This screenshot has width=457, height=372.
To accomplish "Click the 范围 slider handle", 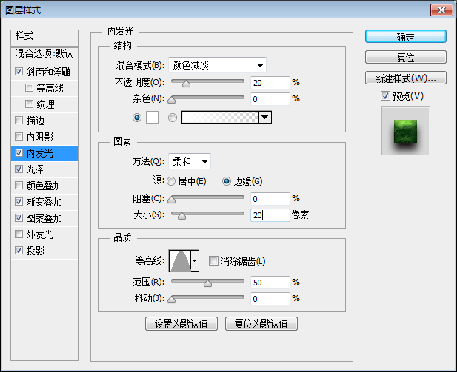I will click(208, 283).
